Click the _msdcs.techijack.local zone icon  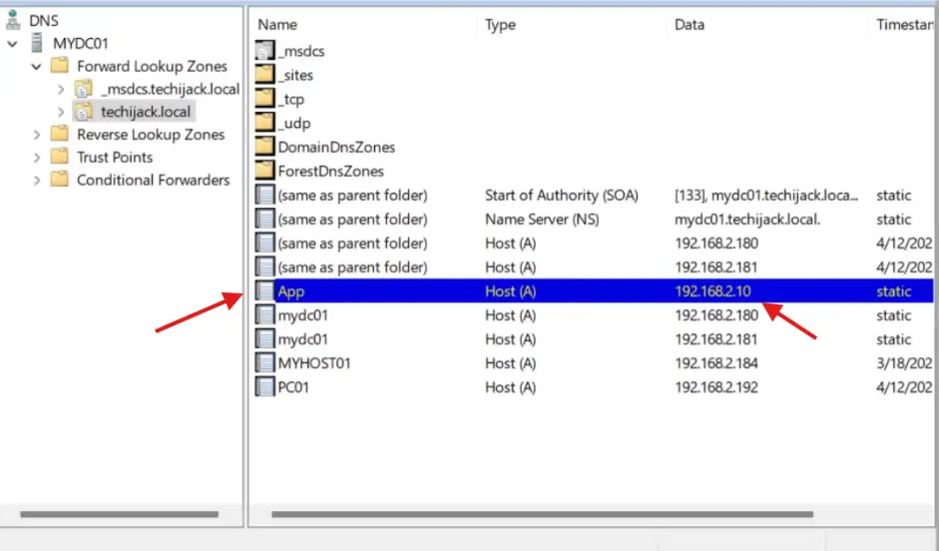coord(85,89)
